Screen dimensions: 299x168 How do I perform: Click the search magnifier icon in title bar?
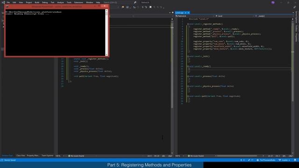click(x=135, y=2)
